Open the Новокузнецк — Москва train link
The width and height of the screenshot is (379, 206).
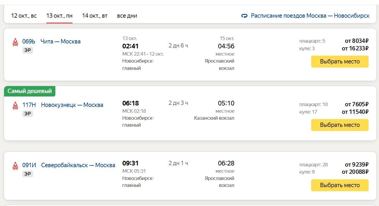(72, 105)
